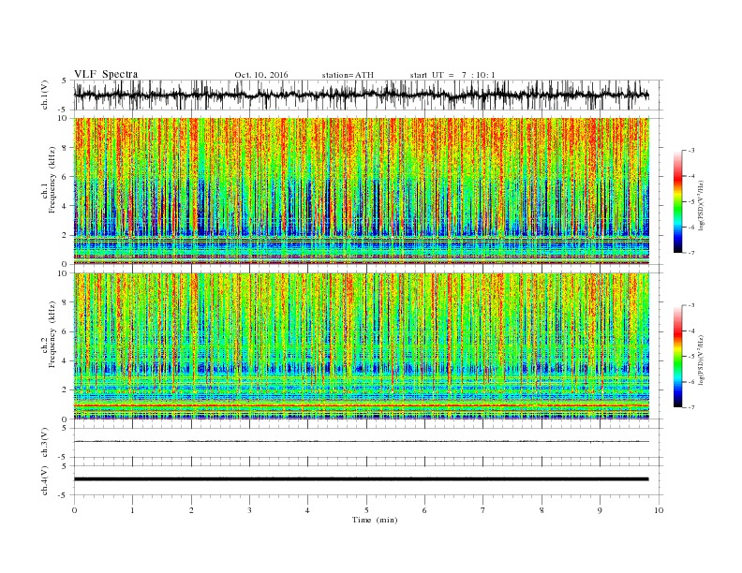Click the ch.2 "Frequency (kHz)" axis label
Screen dimensions: 742x573
[x=52, y=333]
